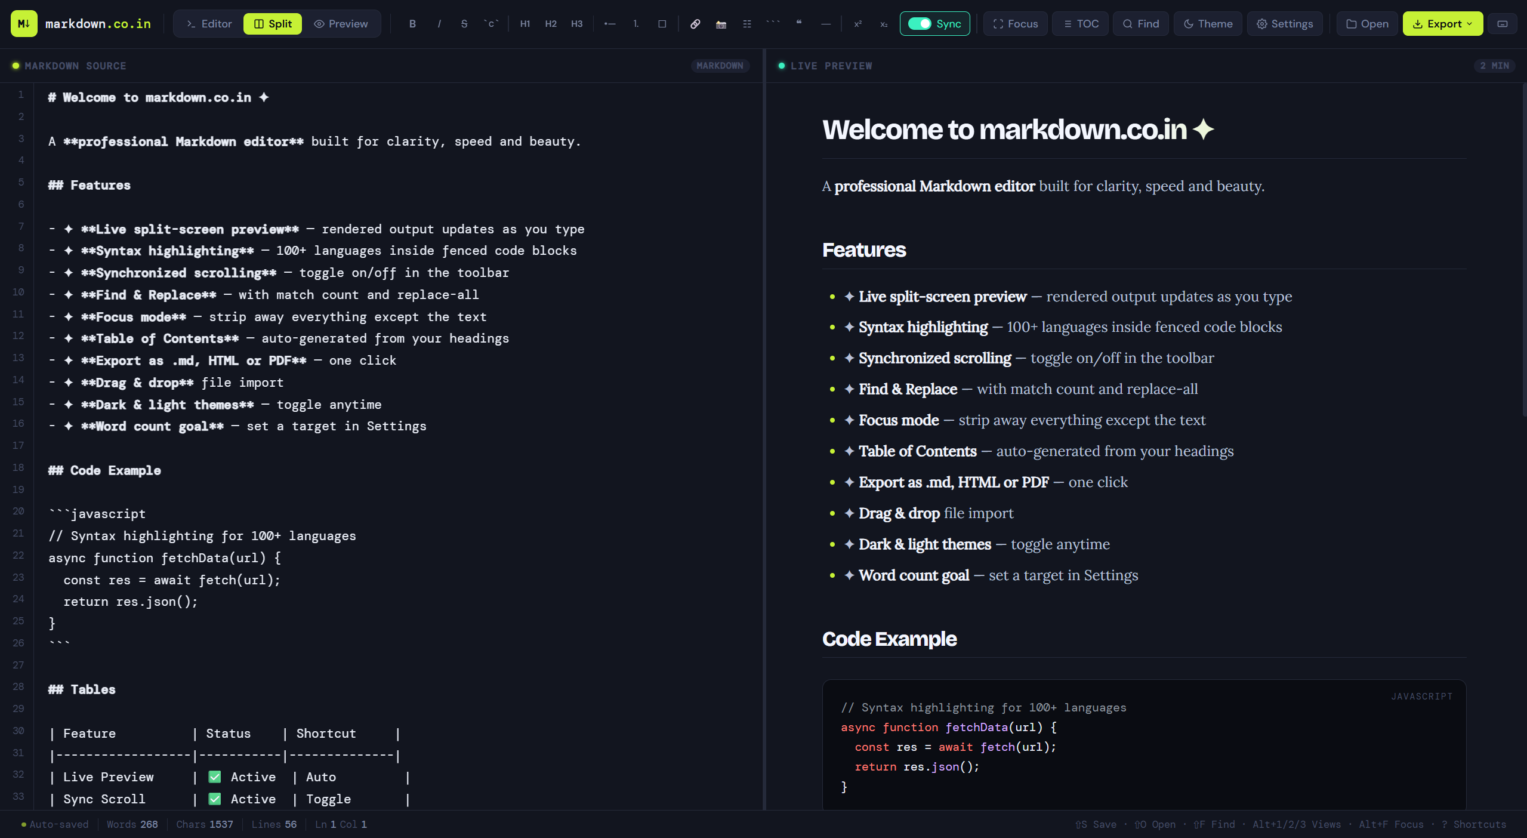The height and width of the screenshot is (838, 1527).
Task: Insert an image with the camera icon
Action: (721, 24)
